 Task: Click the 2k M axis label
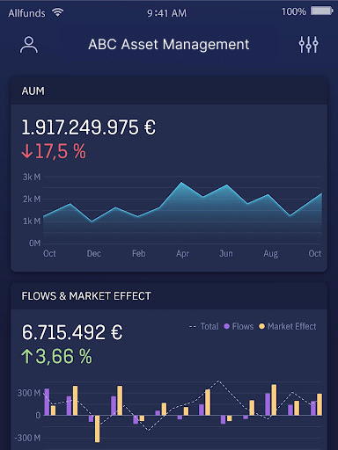(32, 199)
